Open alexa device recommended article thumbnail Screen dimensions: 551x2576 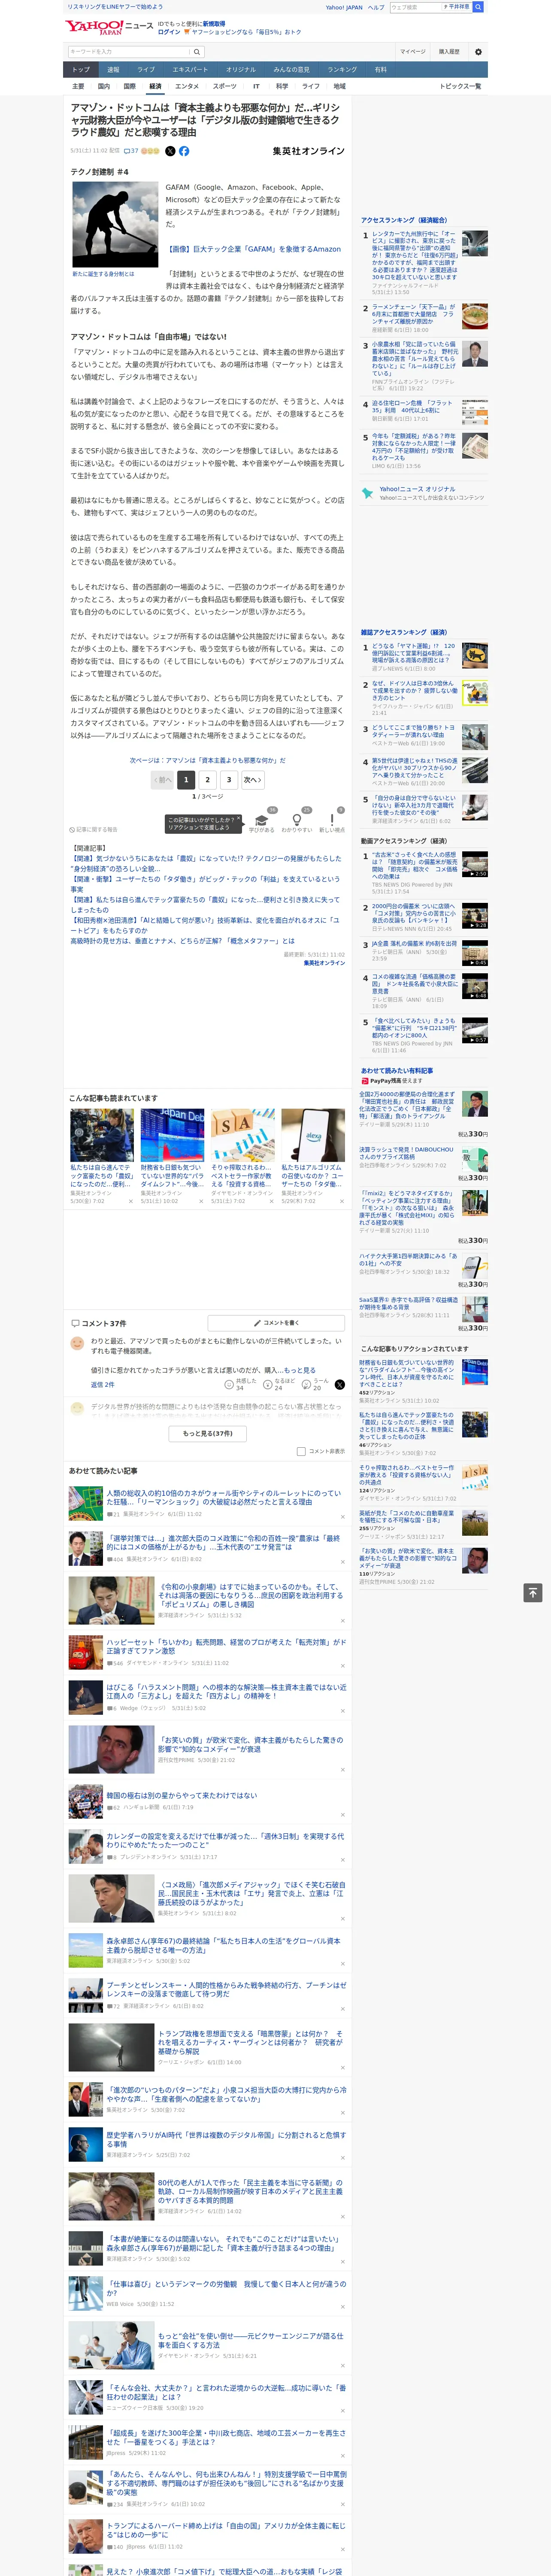pyautogui.click(x=313, y=1135)
